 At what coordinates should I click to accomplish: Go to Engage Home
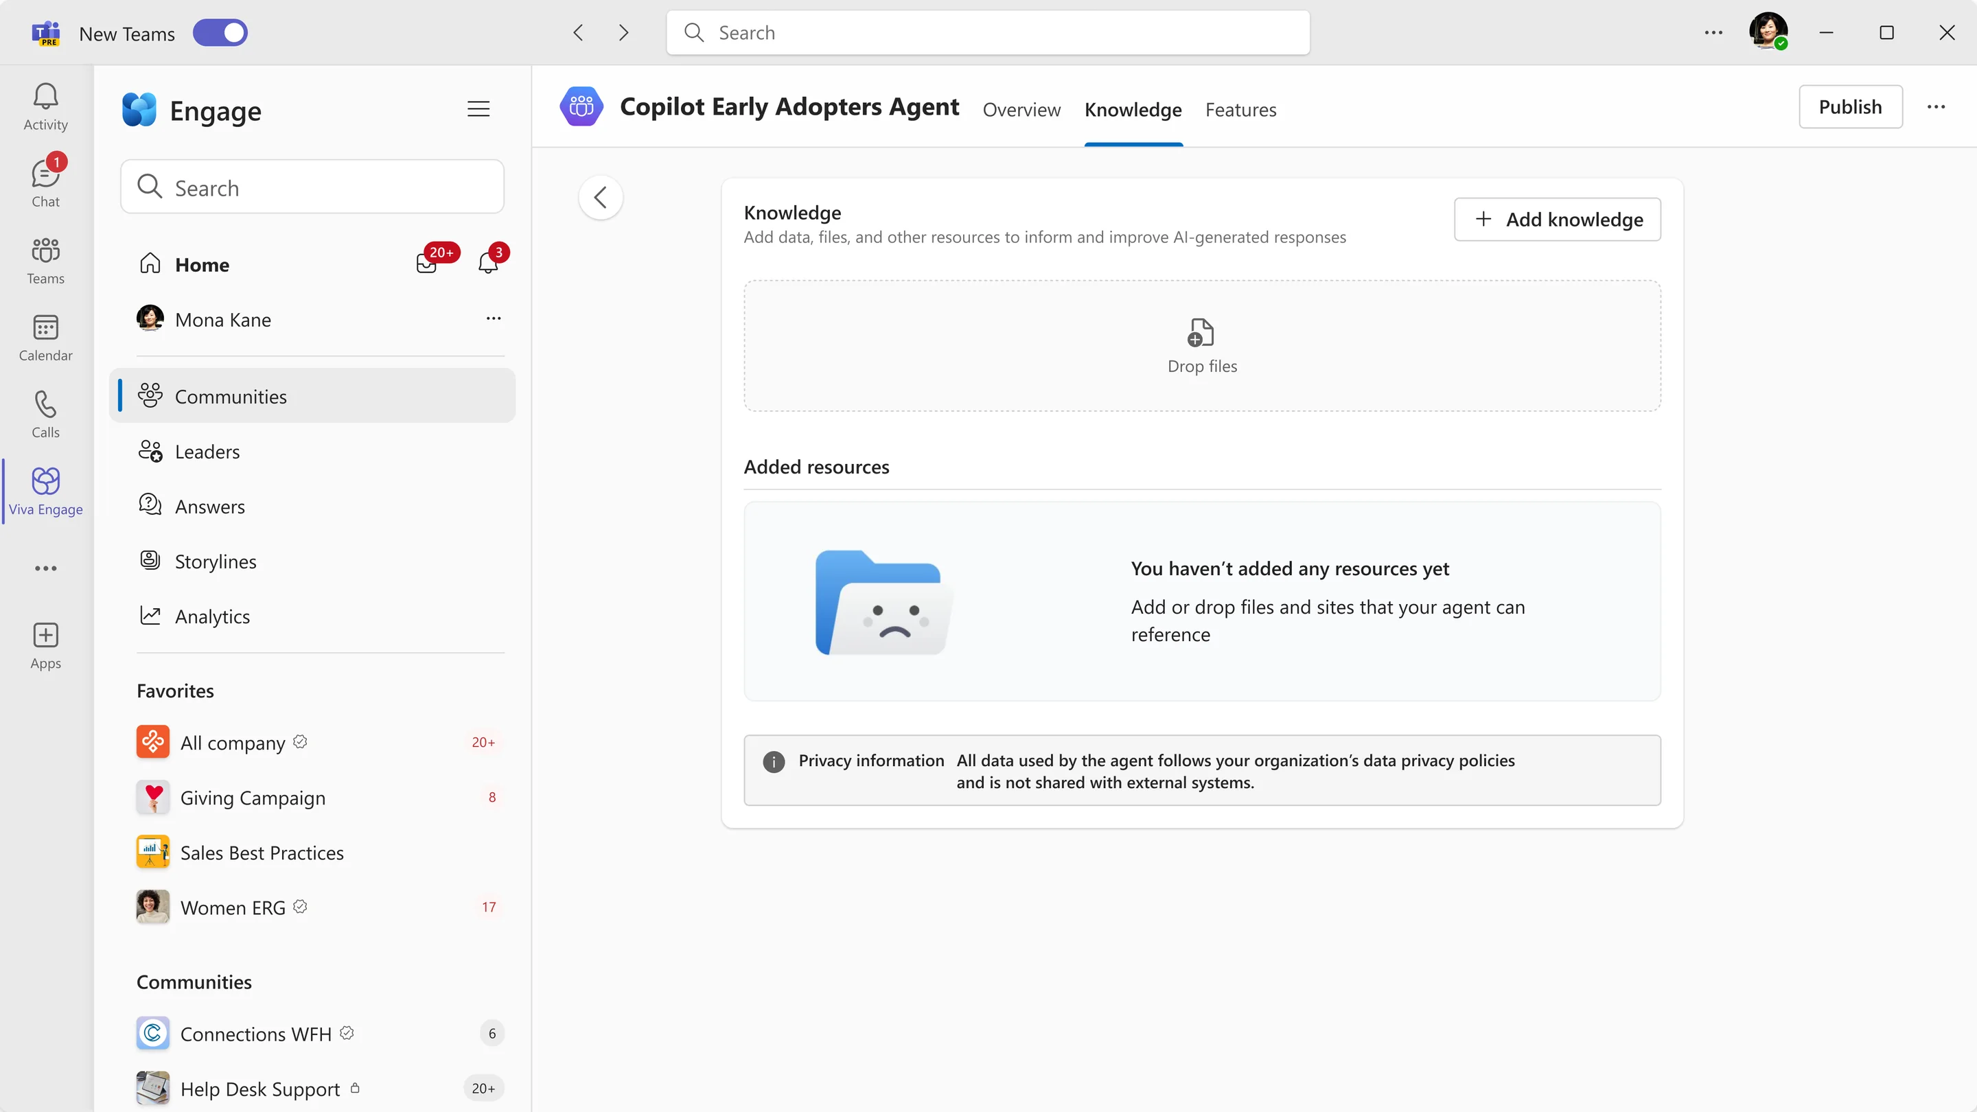(x=202, y=265)
